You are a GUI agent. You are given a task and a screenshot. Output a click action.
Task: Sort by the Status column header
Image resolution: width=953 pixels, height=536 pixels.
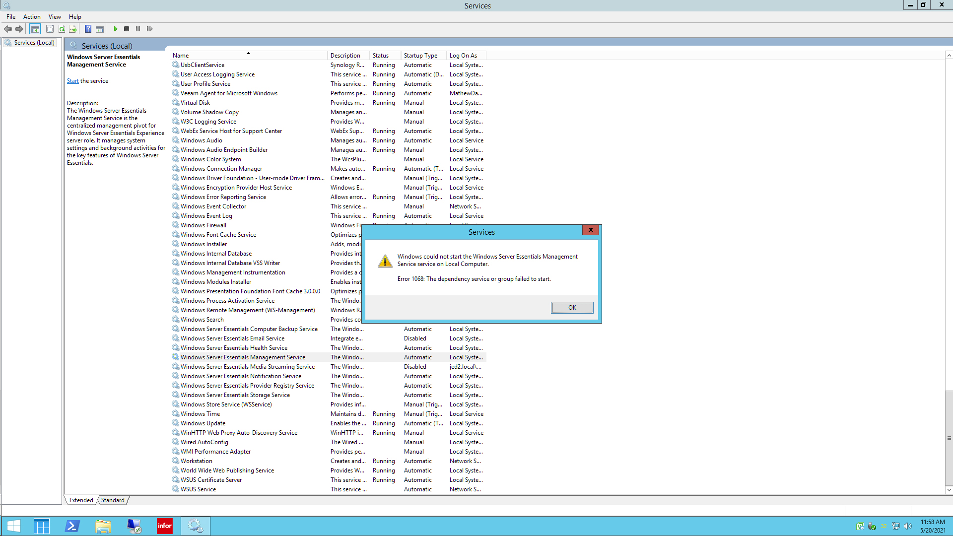click(x=385, y=56)
